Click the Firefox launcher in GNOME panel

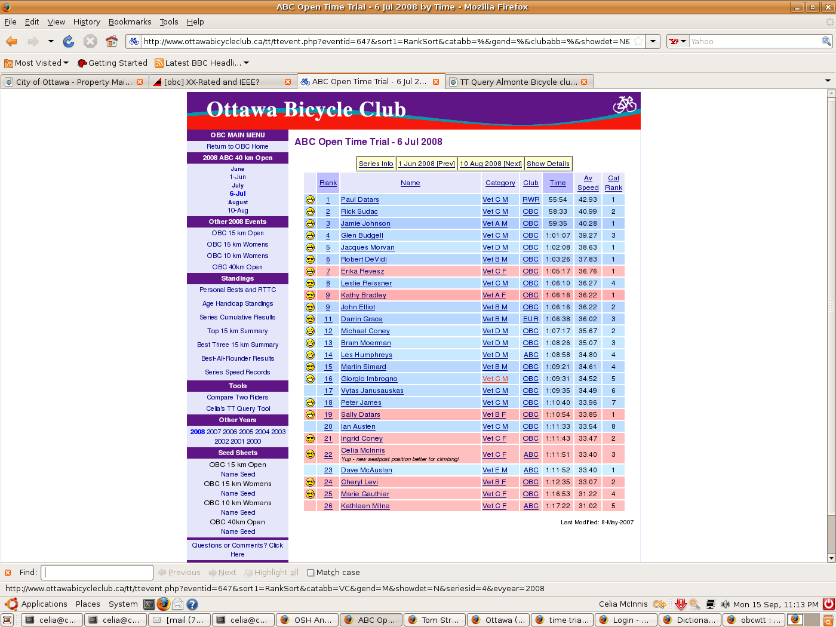(x=163, y=604)
